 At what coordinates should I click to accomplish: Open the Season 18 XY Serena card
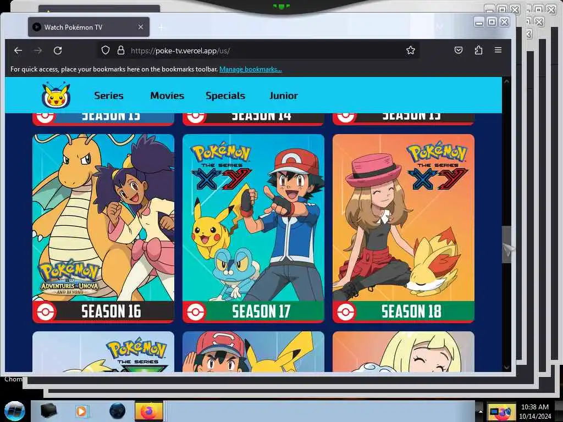pyautogui.click(x=404, y=229)
